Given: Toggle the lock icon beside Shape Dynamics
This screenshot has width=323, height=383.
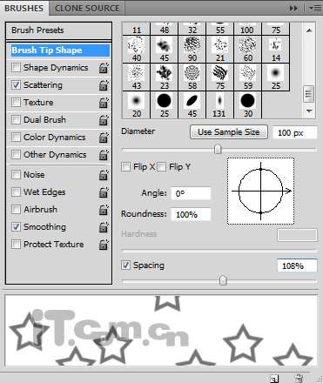Looking at the screenshot, I should pyautogui.click(x=104, y=68).
